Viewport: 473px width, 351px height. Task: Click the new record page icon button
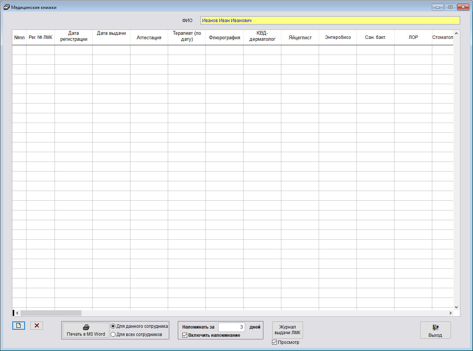[x=18, y=326]
